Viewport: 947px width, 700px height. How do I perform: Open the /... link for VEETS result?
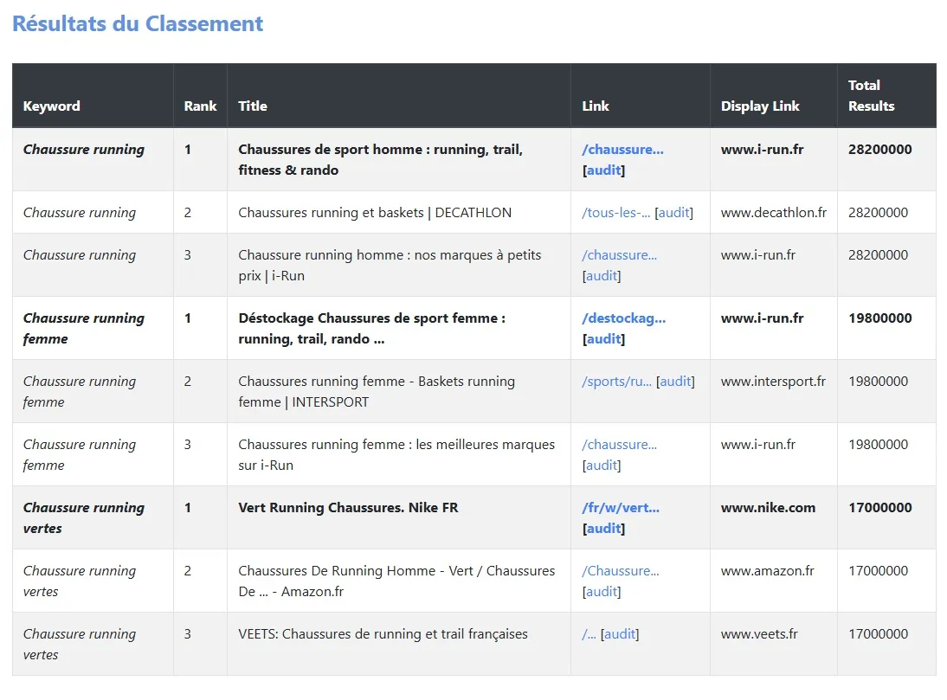589,634
